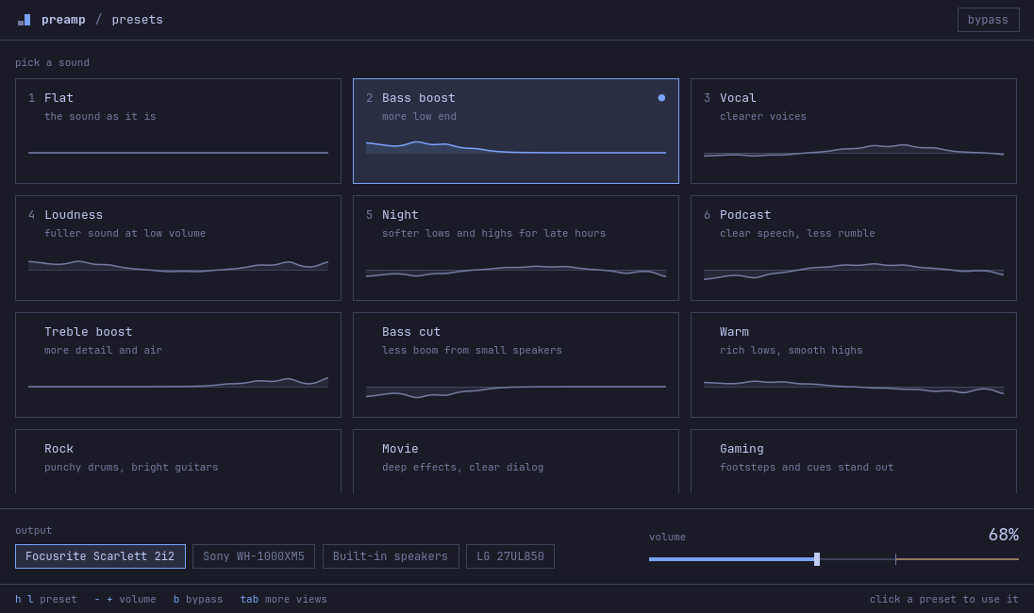
Task: Select the Rock preset
Action: 178,461
